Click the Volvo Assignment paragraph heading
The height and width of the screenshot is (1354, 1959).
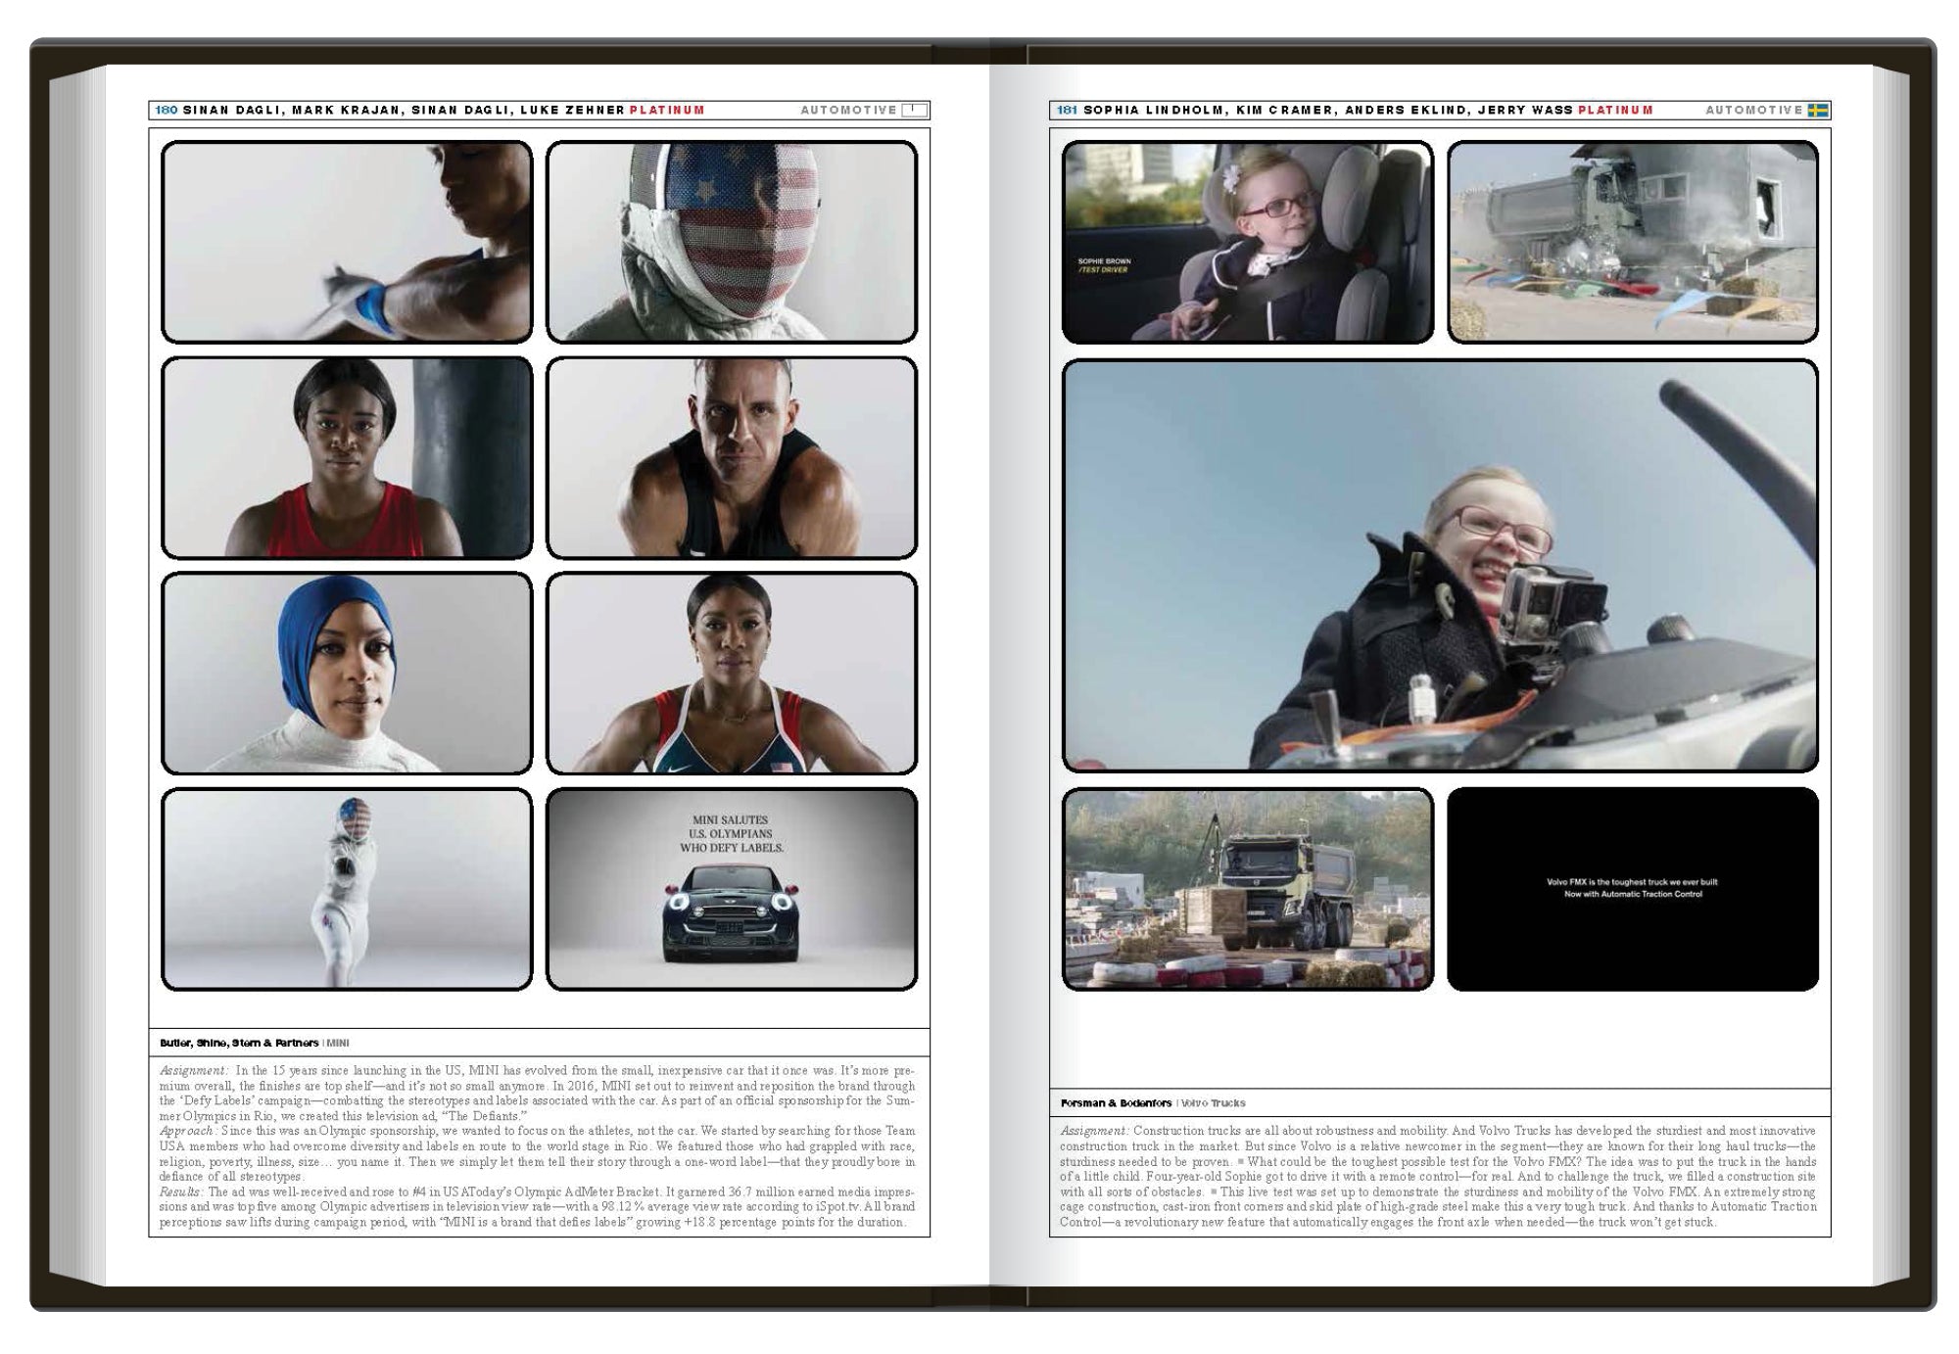[1094, 1131]
